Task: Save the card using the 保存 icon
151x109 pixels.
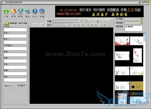Action: coord(21,11)
